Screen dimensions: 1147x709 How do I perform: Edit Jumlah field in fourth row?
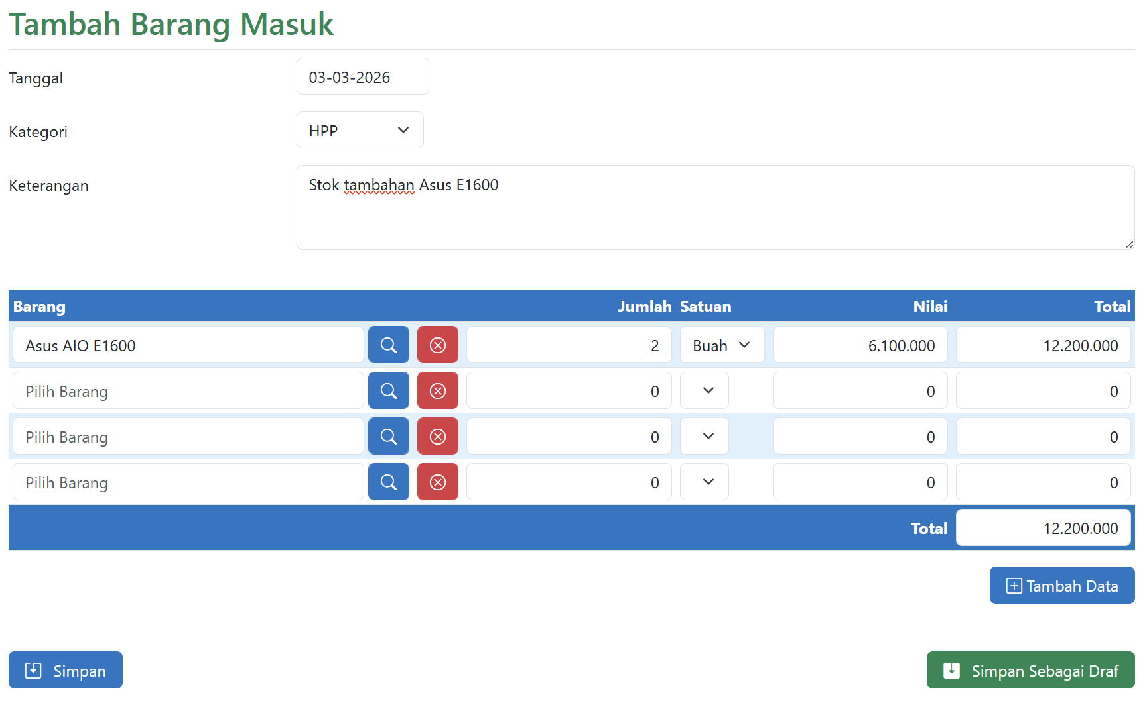pyautogui.click(x=569, y=482)
